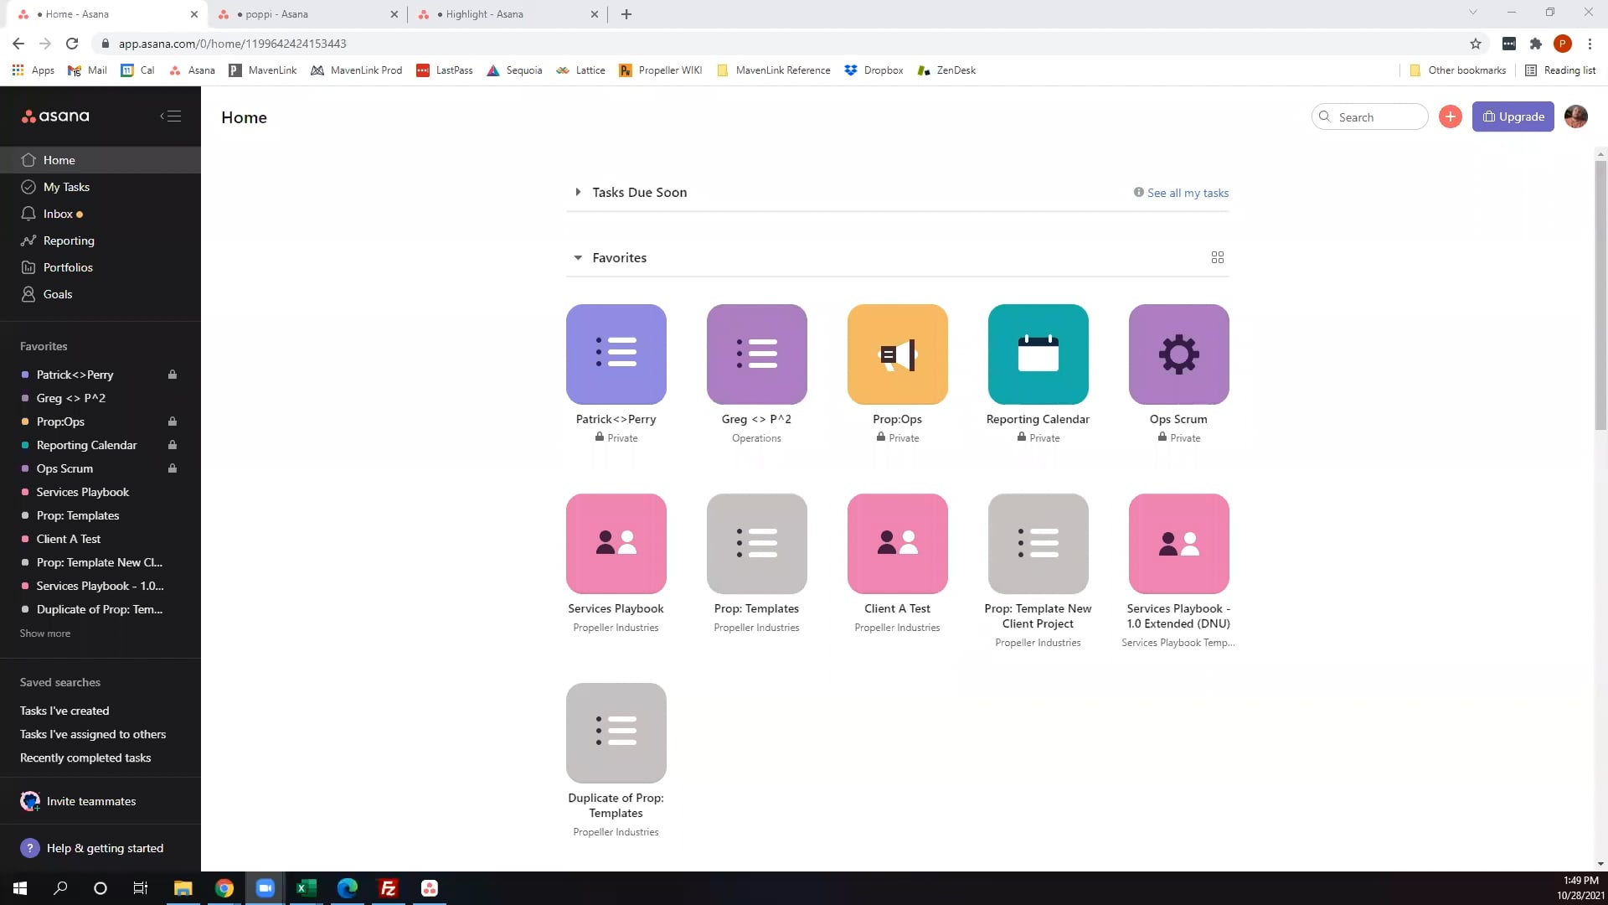1608x905 pixels.
Task: Reload the current page
Action: pos(72,44)
